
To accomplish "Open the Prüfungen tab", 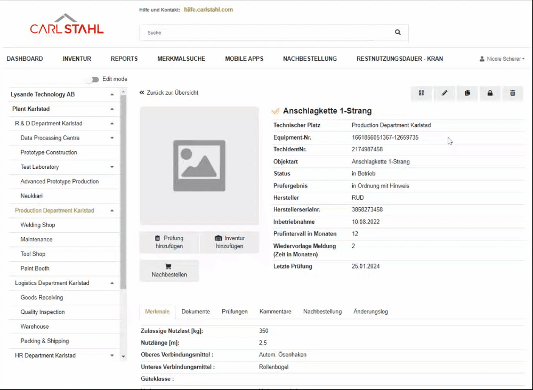I will [235, 312].
